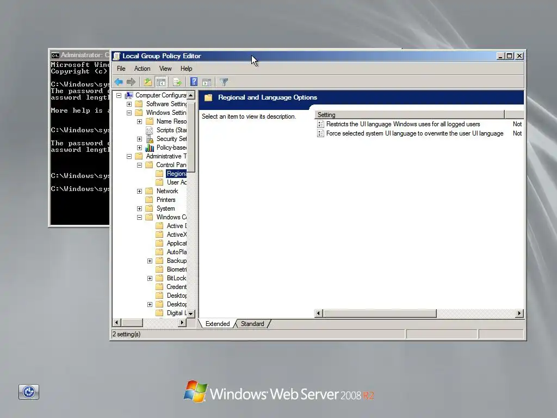Select 'Force selected system UI language' setting
Image resolution: width=557 pixels, height=418 pixels.
(414, 133)
